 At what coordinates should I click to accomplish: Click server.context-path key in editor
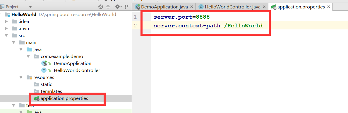pos(187,26)
